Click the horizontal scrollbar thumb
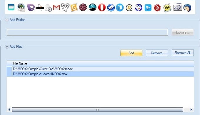Screen dimensions: 200x115 (x=97, y=110)
